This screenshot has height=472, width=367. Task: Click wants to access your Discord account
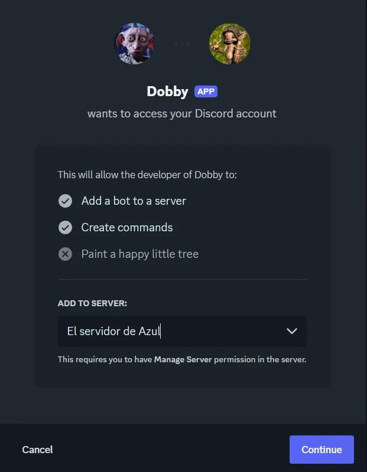coord(182,113)
